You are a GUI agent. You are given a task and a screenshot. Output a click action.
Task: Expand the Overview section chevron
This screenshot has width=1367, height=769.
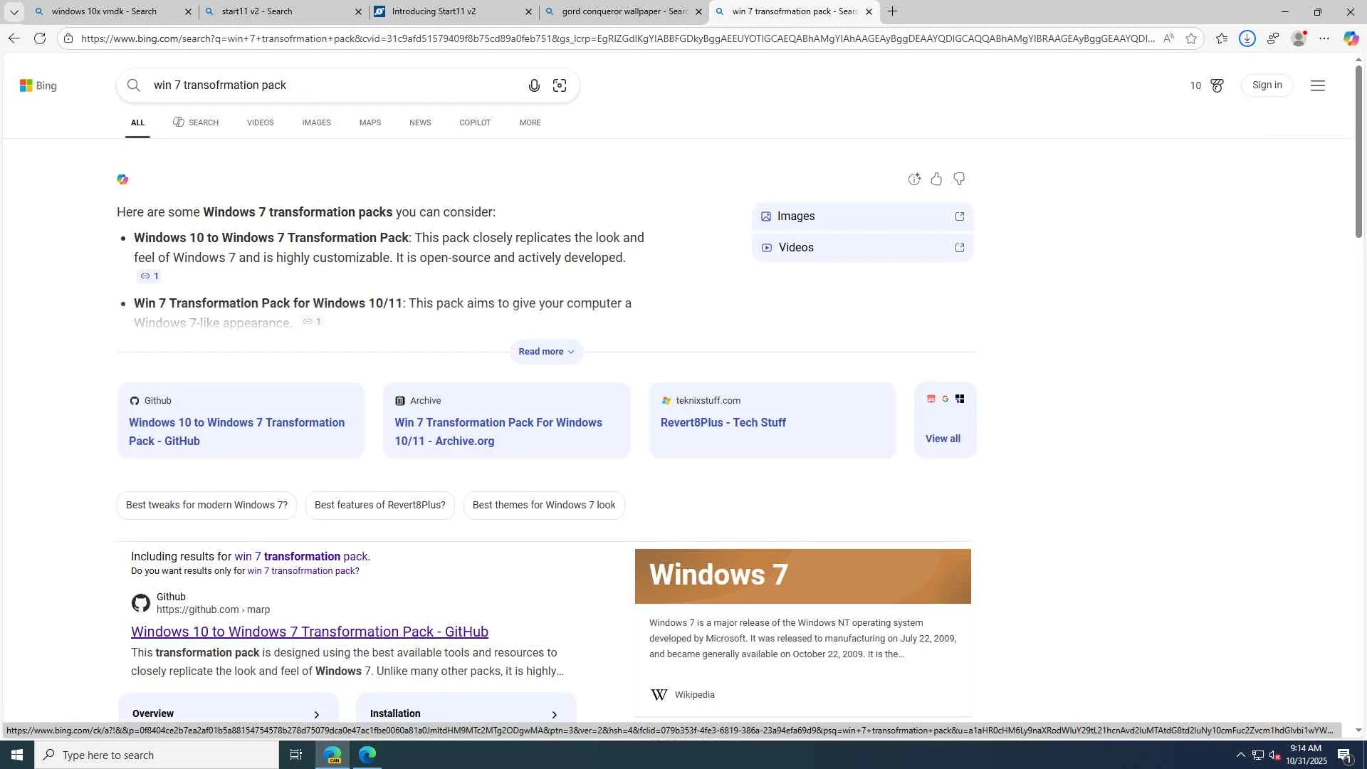317,714
